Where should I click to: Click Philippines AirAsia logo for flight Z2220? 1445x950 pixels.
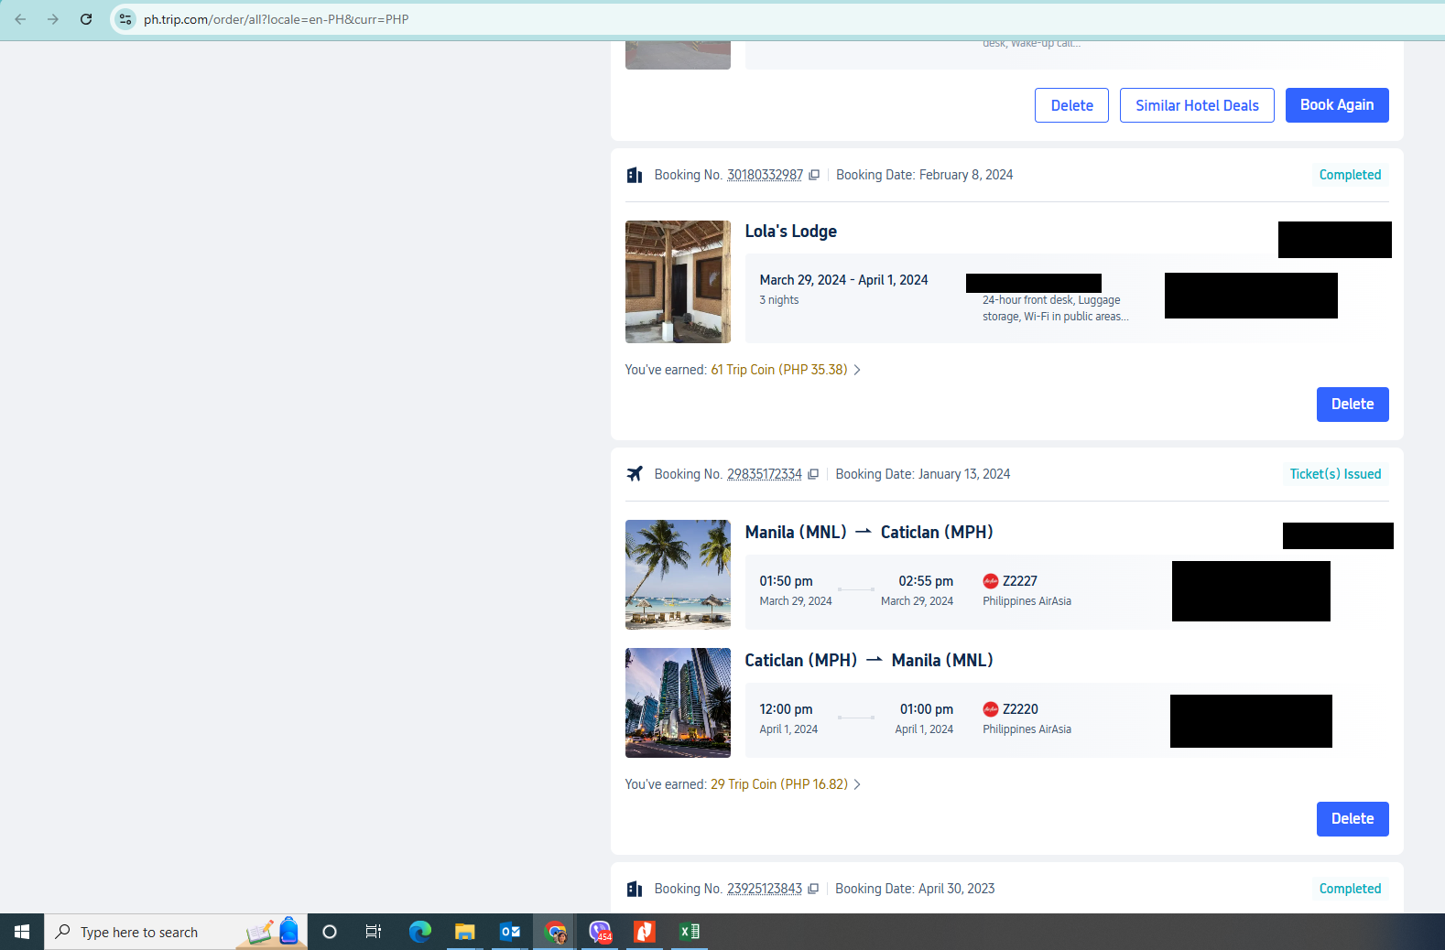(x=990, y=709)
